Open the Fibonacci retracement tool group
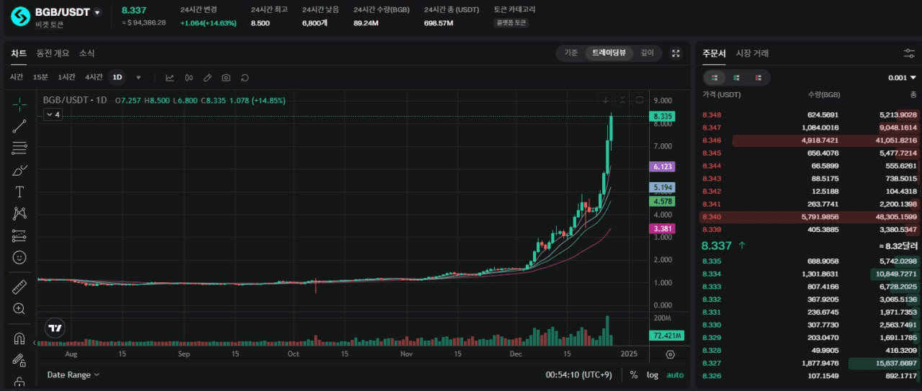Image resolution: width=922 pixels, height=391 pixels. coord(19,148)
